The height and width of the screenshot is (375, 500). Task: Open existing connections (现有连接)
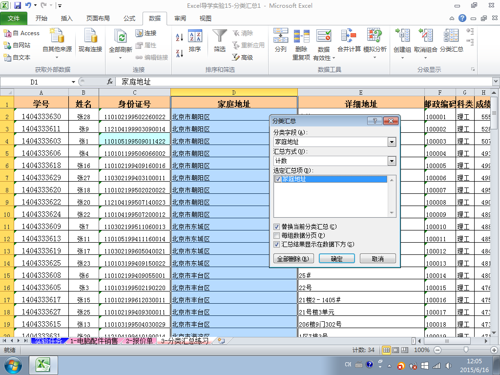click(90, 40)
